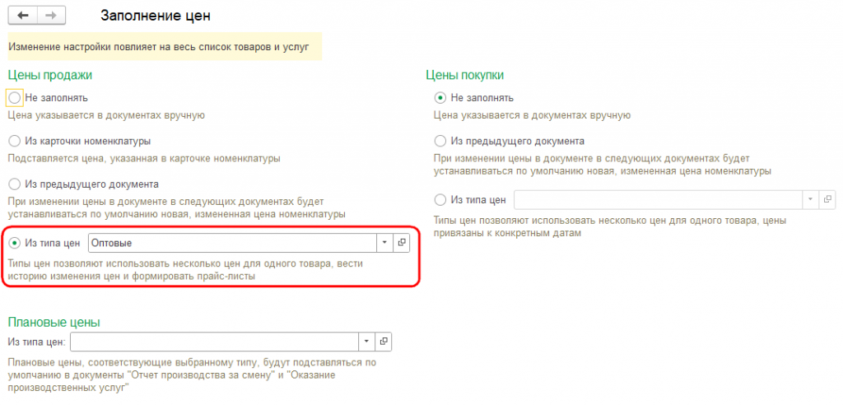Select Из типа цен under Цены покупки
The height and width of the screenshot is (405, 843).
[x=440, y=200]
